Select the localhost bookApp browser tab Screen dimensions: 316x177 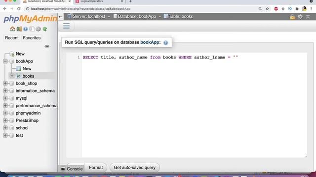pyautogui.click(x=46, y=1)
